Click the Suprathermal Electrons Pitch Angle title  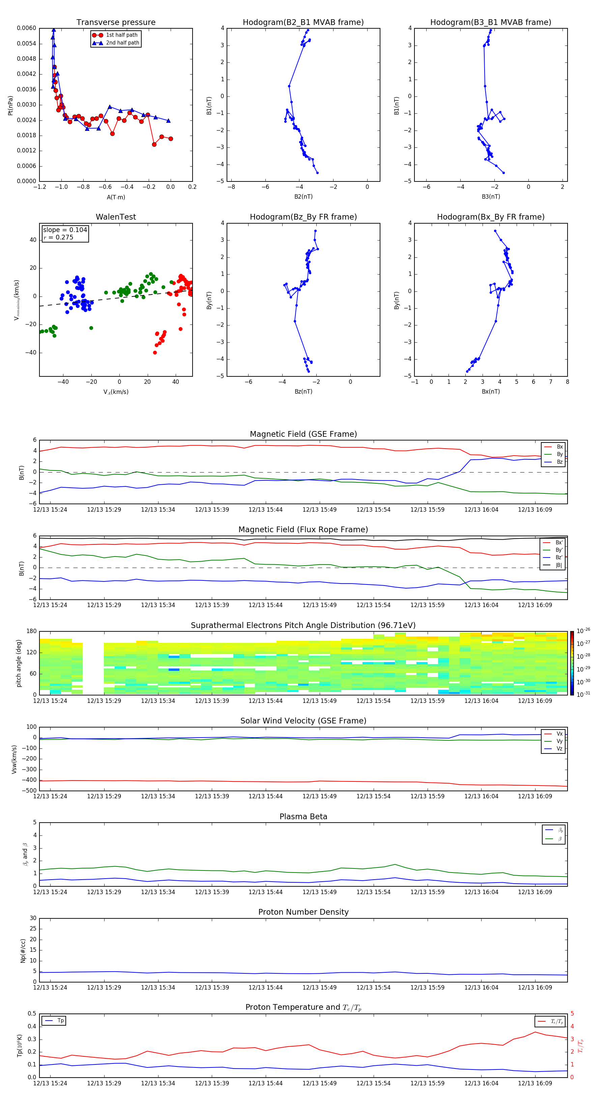pos(303,626)
